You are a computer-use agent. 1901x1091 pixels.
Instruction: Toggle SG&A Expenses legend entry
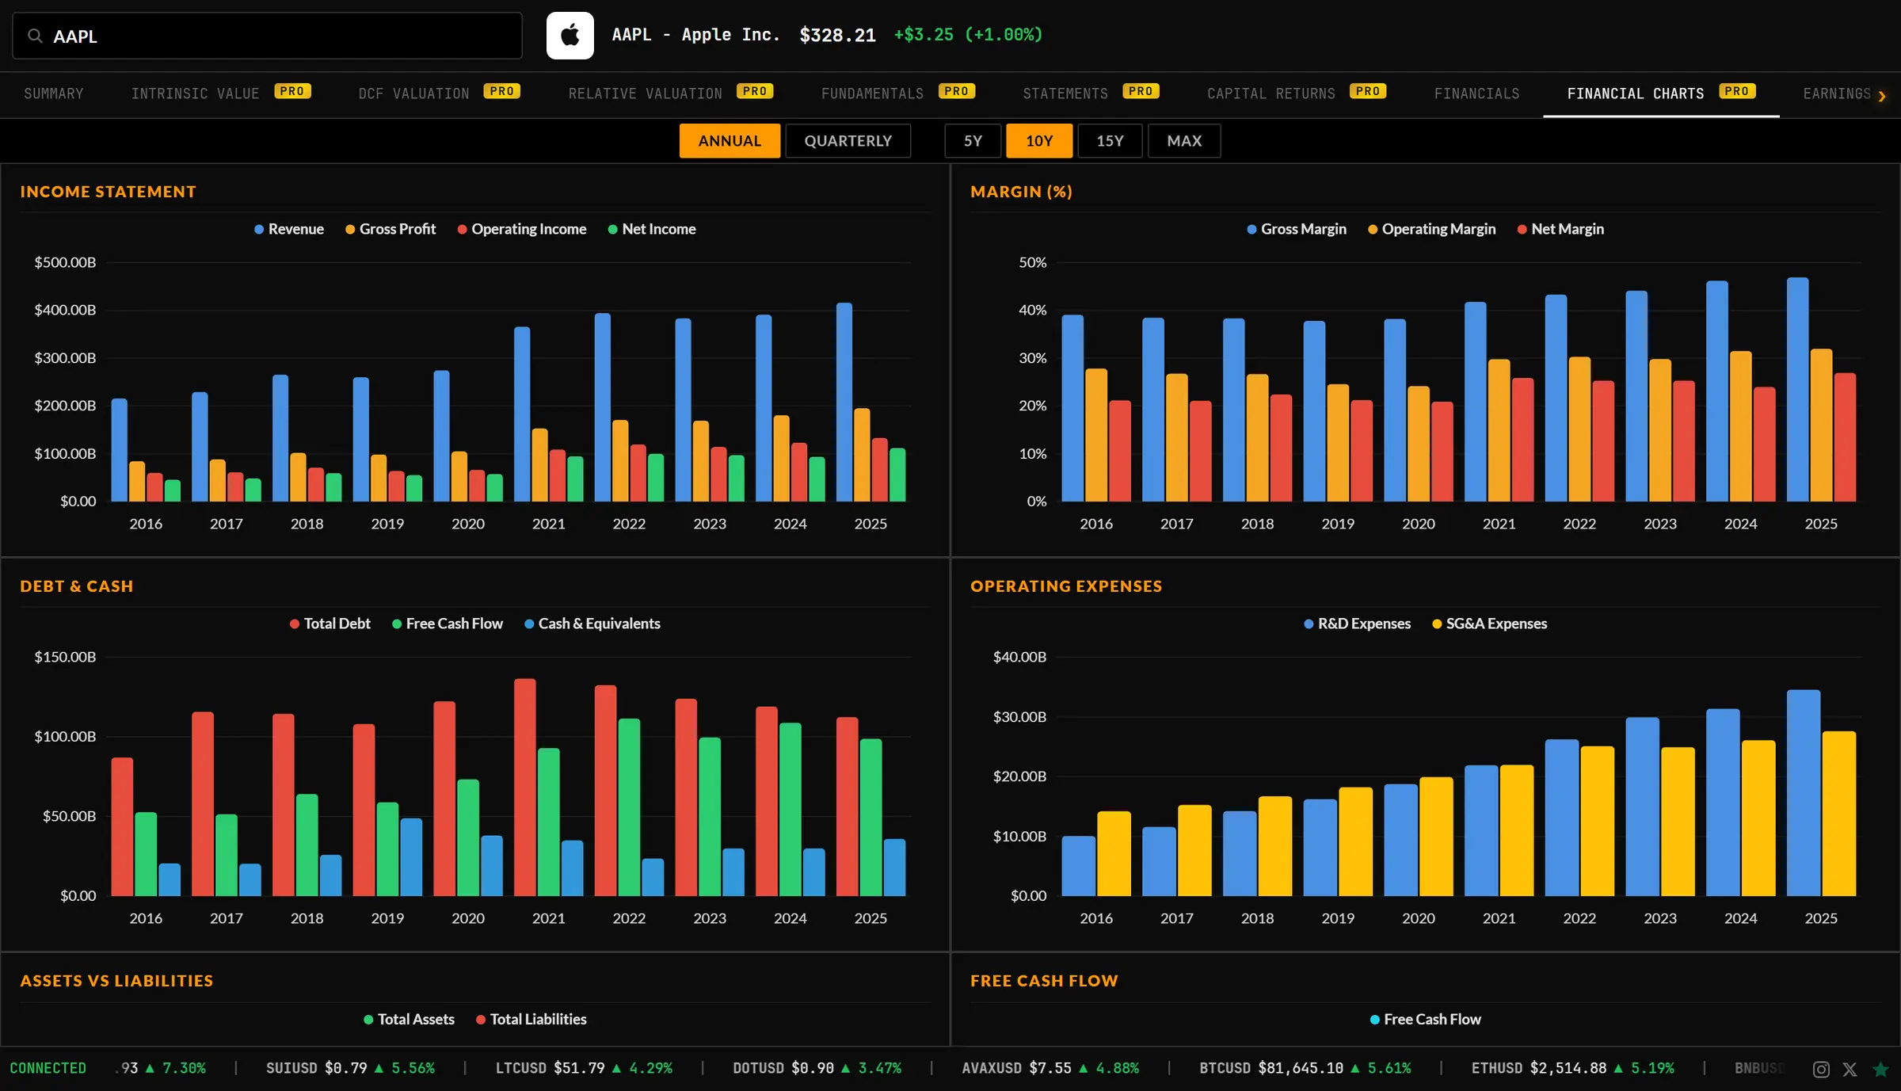pyautogui.click(x=1490, y=624)
